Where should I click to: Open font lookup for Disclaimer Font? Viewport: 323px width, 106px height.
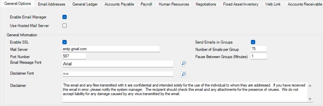(x=184, y=74)
